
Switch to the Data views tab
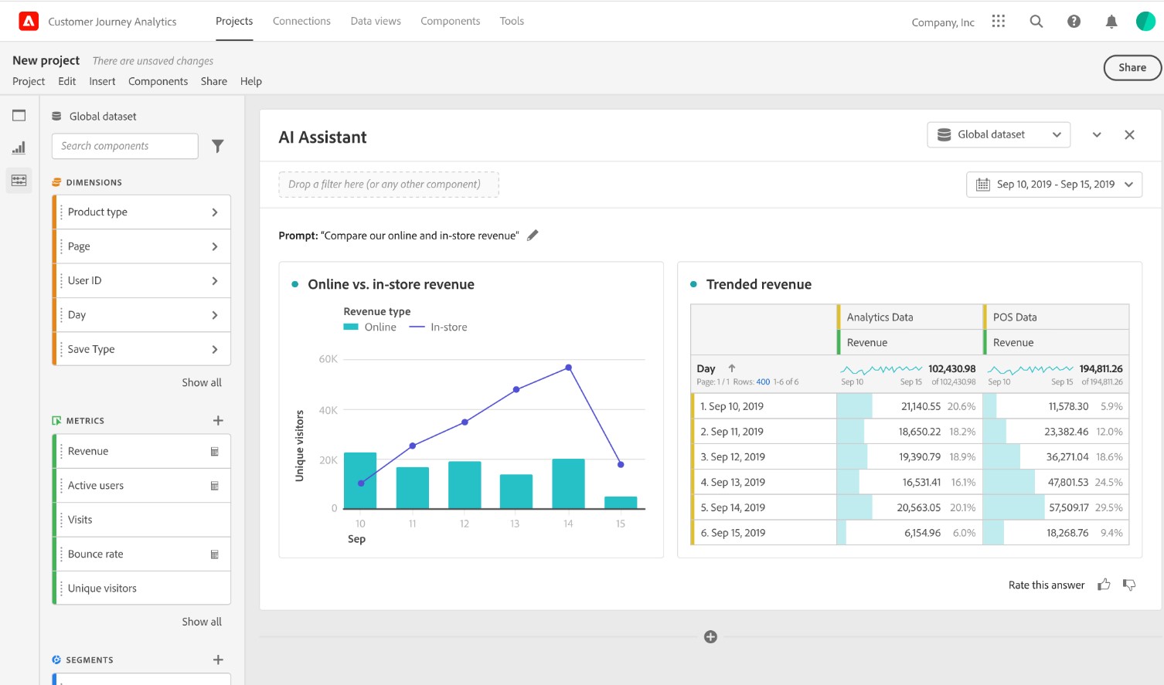point(376,21)
